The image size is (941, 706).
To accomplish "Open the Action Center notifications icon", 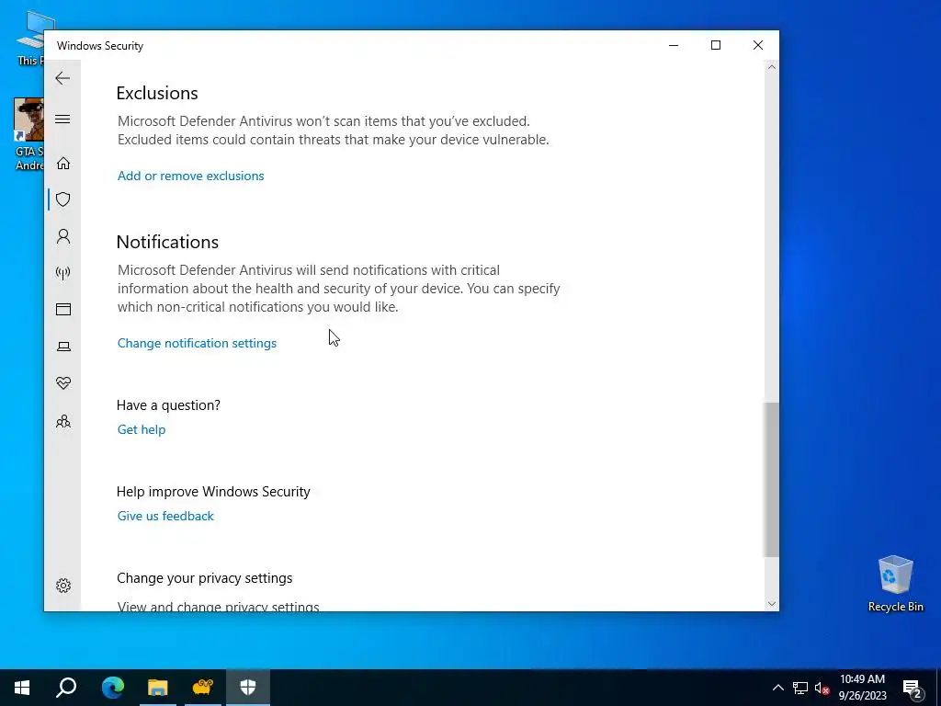I will 913,688.
